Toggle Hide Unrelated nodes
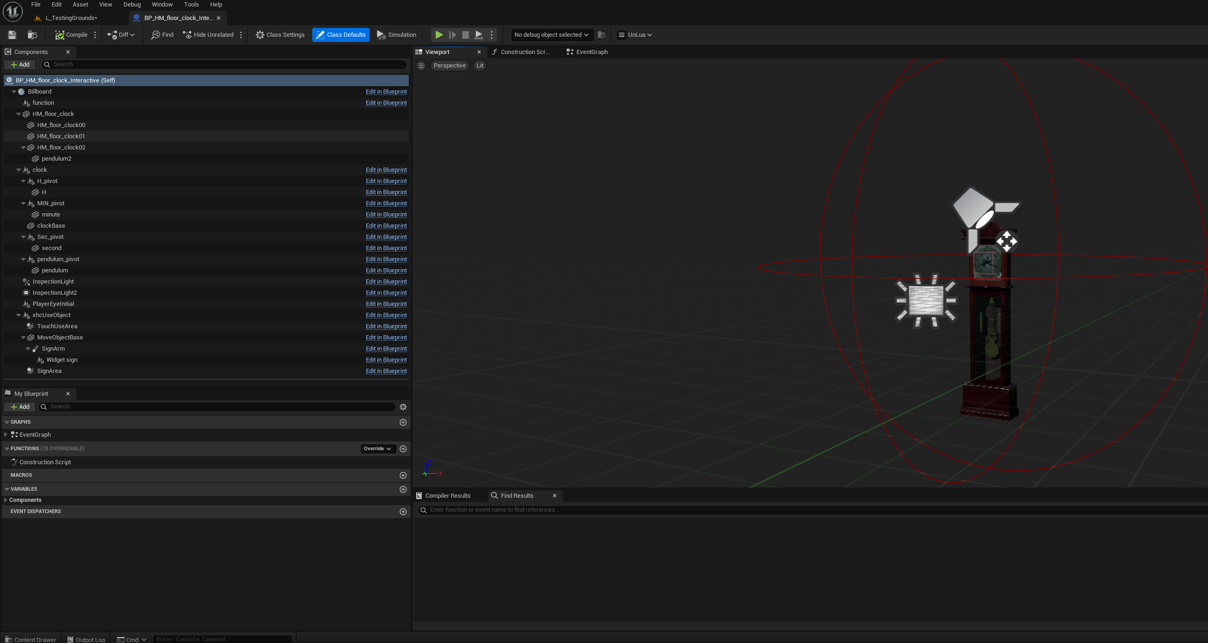Image resolution: width=1208 pixels, height=643 pixels. pyautogui.click(x=208, y=34)
